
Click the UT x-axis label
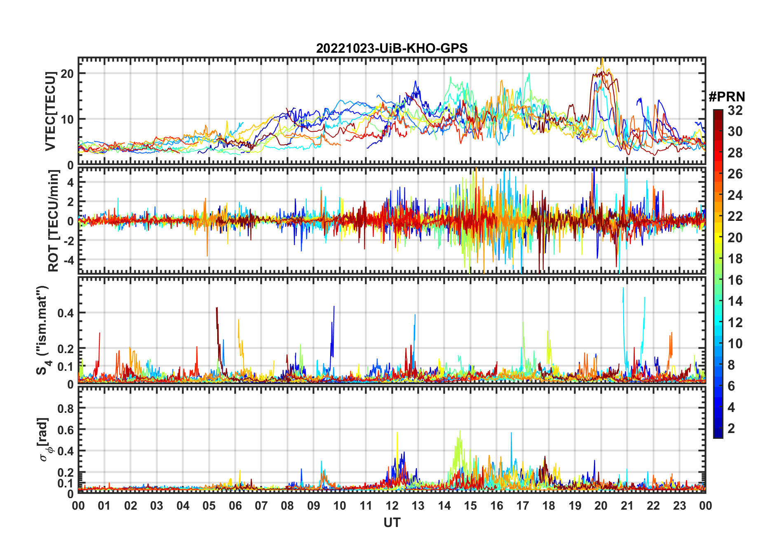click(392, 522)
